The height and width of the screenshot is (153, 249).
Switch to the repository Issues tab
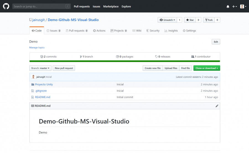[53, 31]
